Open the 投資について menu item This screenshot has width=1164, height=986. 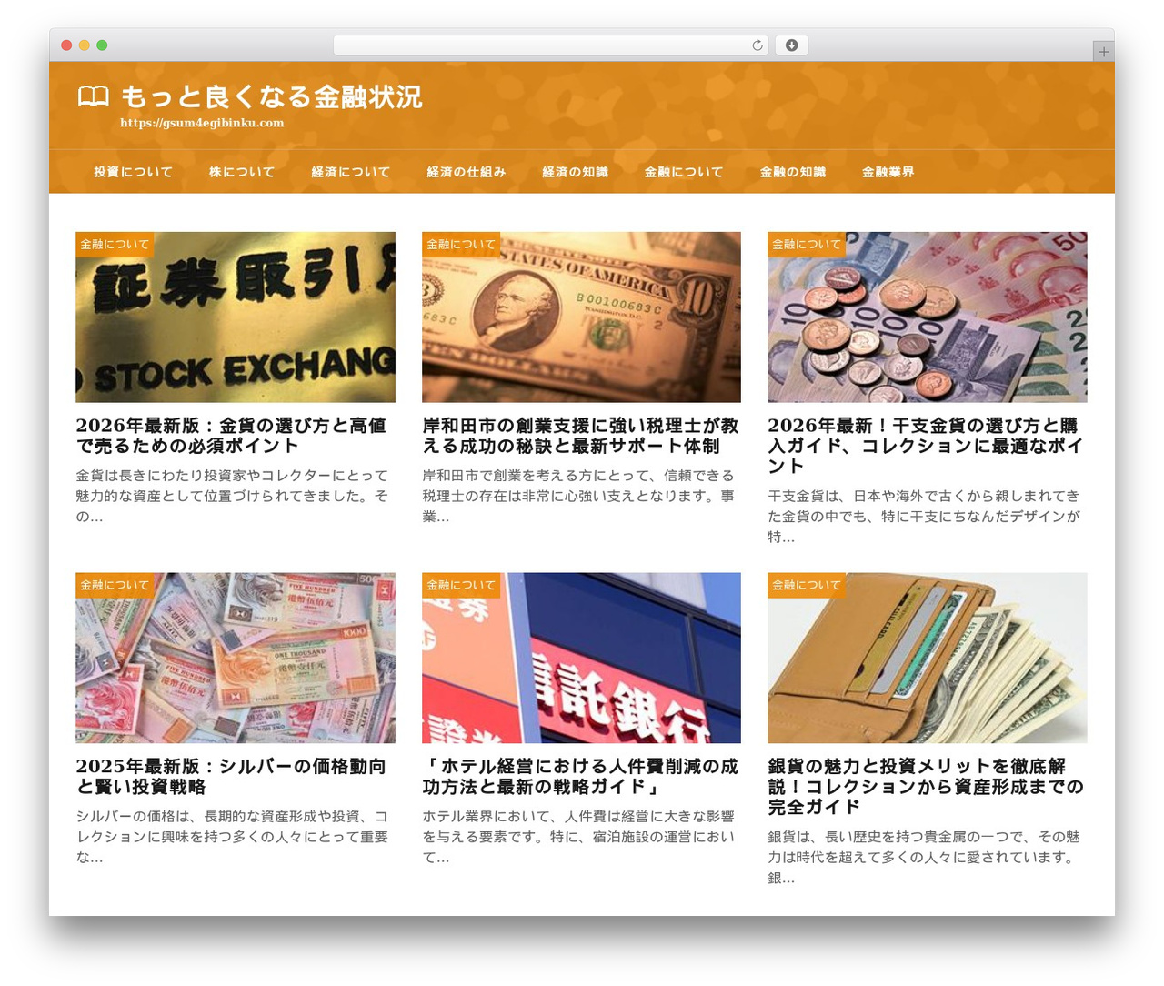(133, 172)
